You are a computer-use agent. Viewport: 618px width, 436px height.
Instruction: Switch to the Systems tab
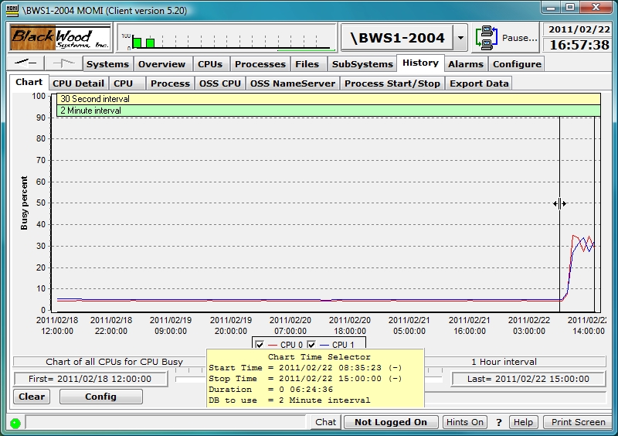pos(107,64)
